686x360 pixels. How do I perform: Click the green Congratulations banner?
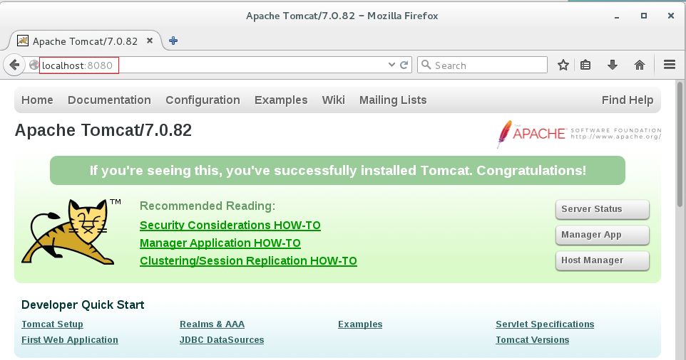337,171
